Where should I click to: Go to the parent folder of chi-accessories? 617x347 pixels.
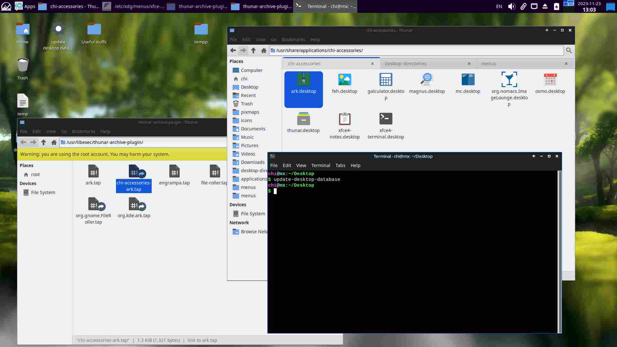[x=253, y=50]
